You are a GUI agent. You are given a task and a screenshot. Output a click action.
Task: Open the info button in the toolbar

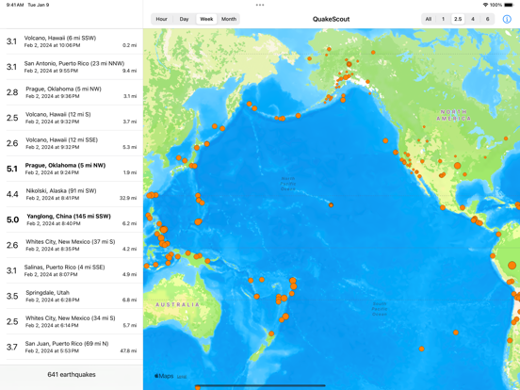pyautogui.click(x=507, y=19)
